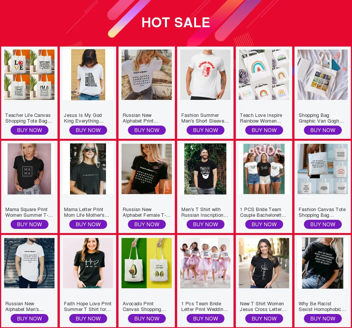
Task: Click BUY NOW for Team Bride Letter Print
Action: coord(205,319)
